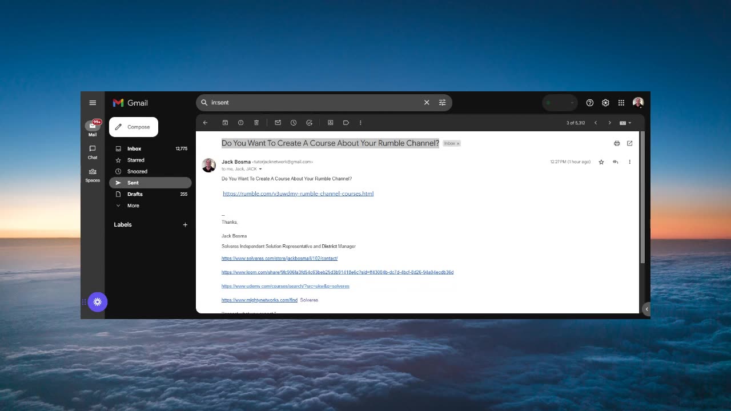Open the toolbar More options menu
731x411 pixels.
tap(360, 123)
